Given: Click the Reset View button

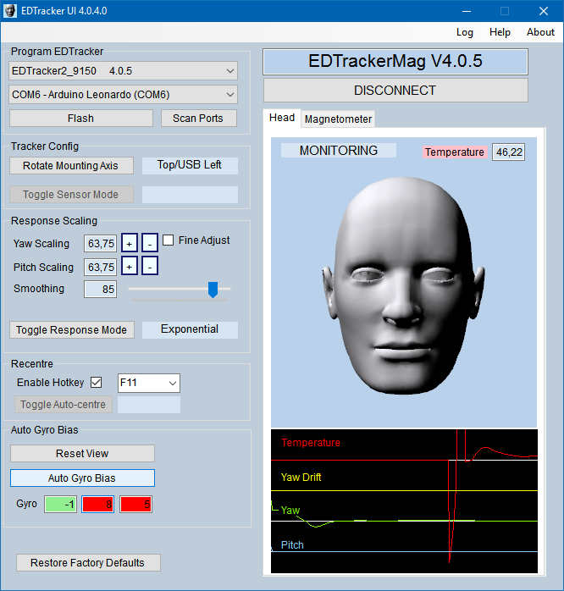Looking at the screenshot, I should point(82,454).
